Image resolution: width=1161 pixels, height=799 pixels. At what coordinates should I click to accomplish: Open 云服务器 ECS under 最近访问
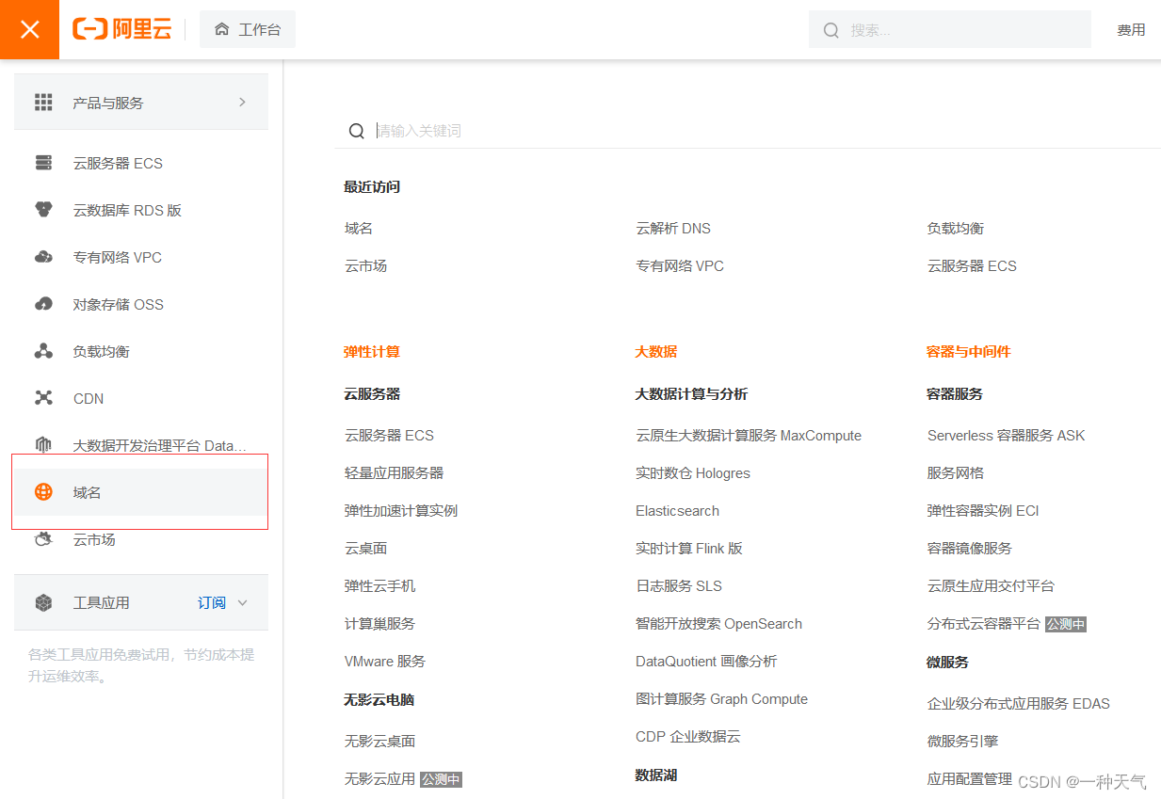tap(972, 265)
